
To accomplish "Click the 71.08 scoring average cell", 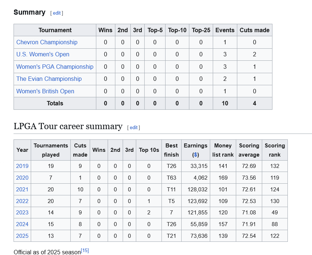I will pyautogui.click(x=249, y=213).
